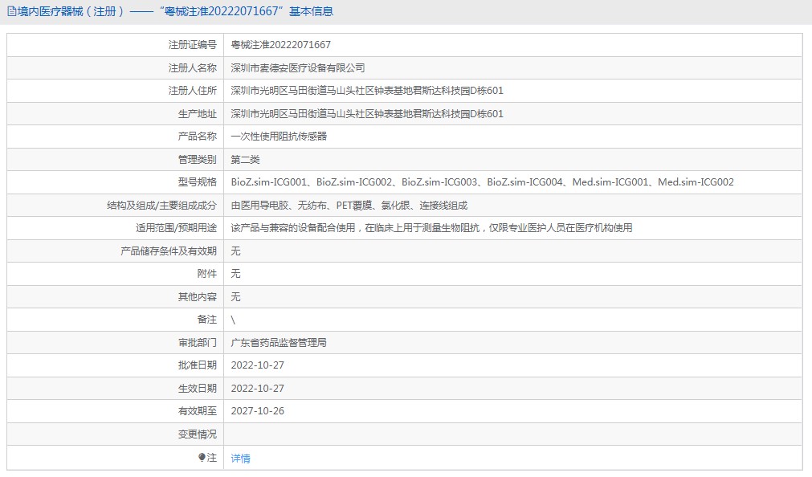Click the 无 value in the 产品储存条件及有效期 row
The image size is (812, 477).
pos(235,251)
